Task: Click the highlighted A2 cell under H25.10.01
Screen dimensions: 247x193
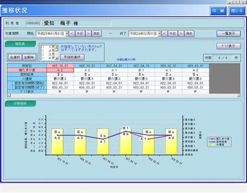Action: (60, 70)
